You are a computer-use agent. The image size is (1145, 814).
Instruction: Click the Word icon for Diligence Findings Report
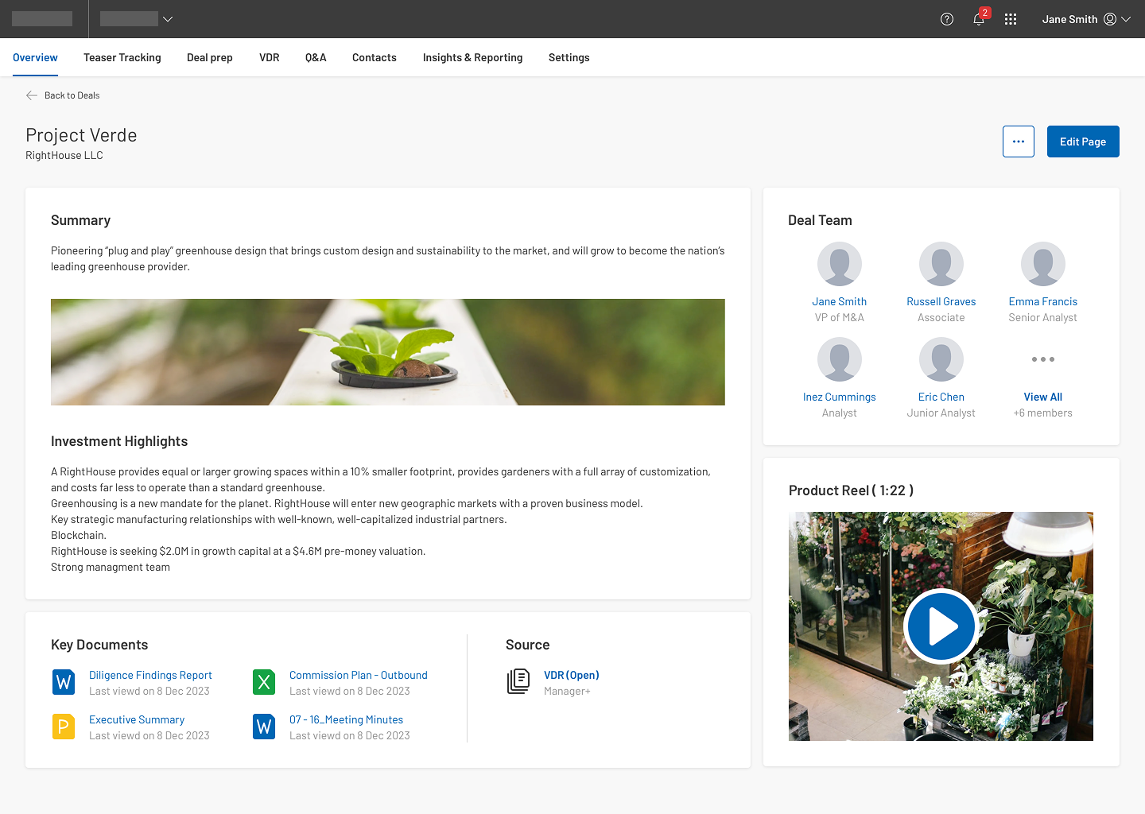(x=64, y=682)
